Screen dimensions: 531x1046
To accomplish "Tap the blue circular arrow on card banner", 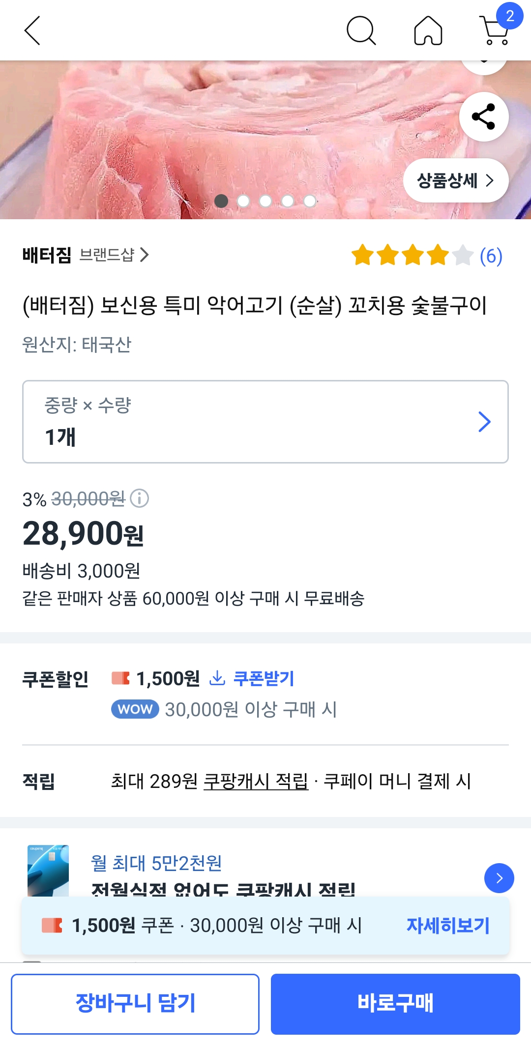I will (499, 878).
